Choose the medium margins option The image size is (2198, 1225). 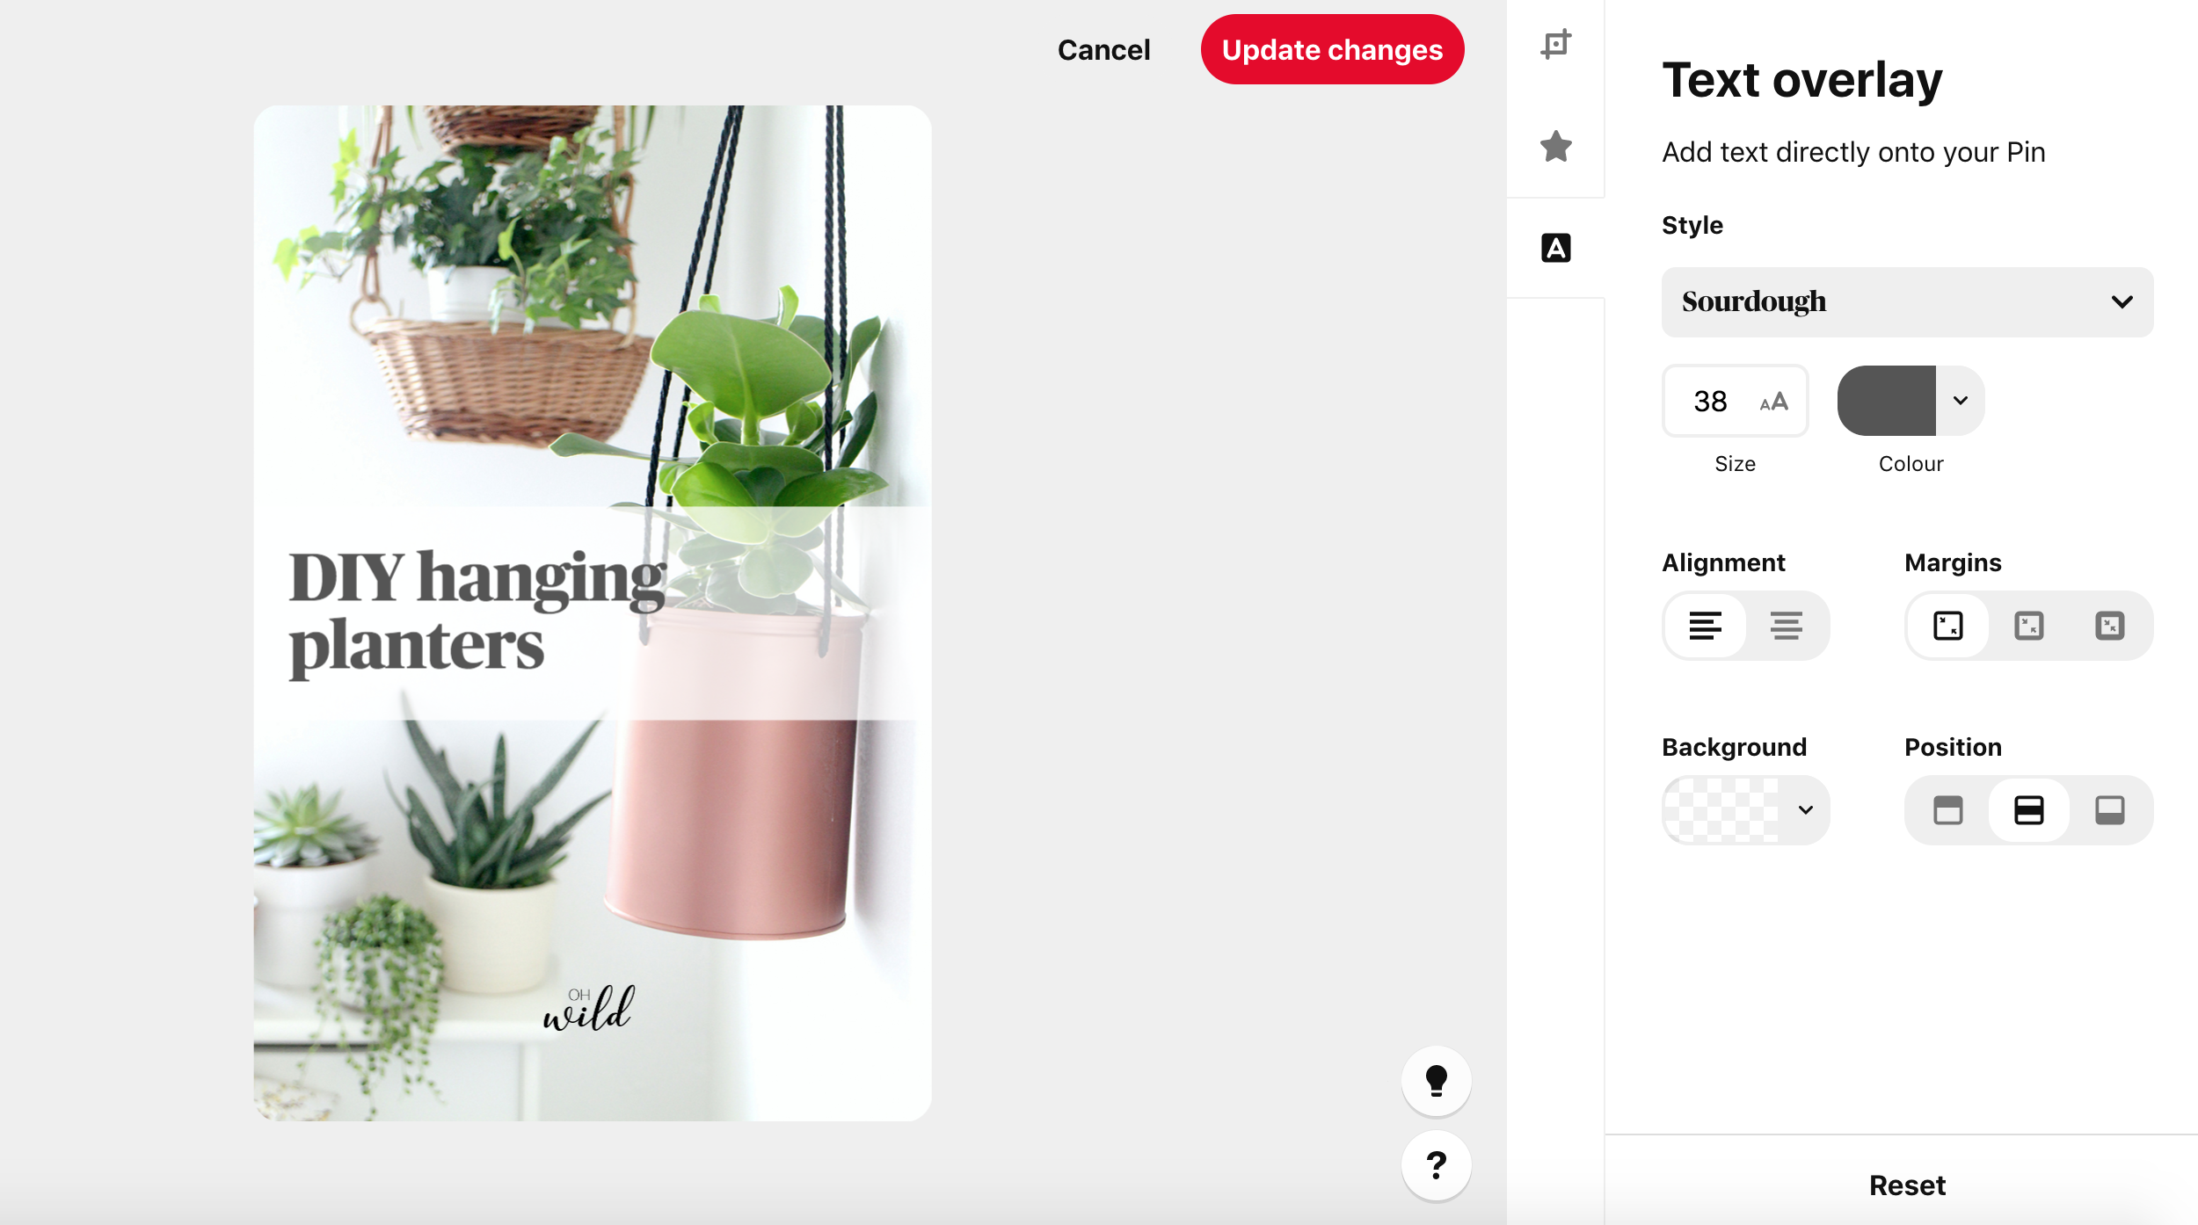point(2028,626)
